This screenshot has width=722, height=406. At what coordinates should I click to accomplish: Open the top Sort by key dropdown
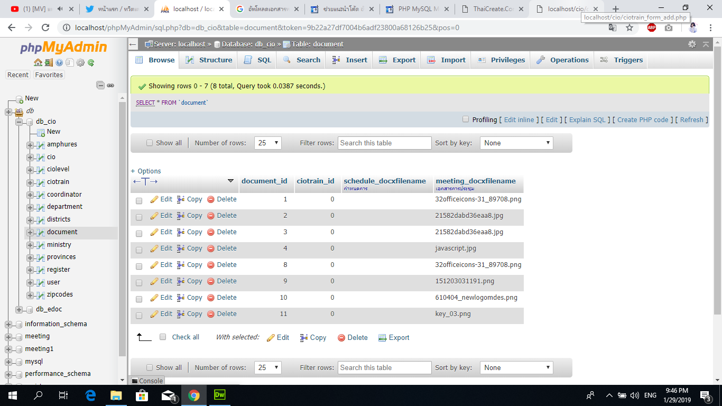pos(516,143)
